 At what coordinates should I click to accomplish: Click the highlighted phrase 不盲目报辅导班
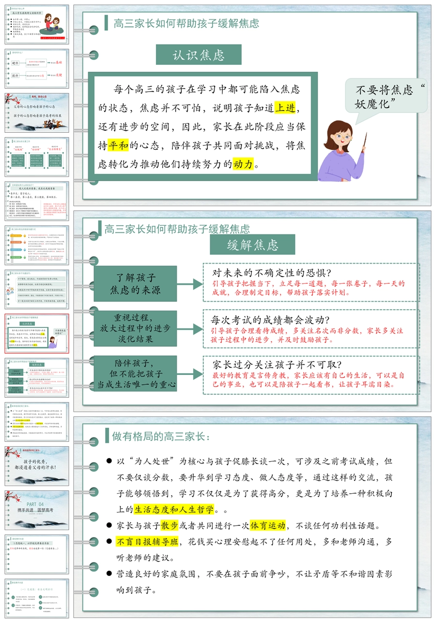[x=147, y=542]
